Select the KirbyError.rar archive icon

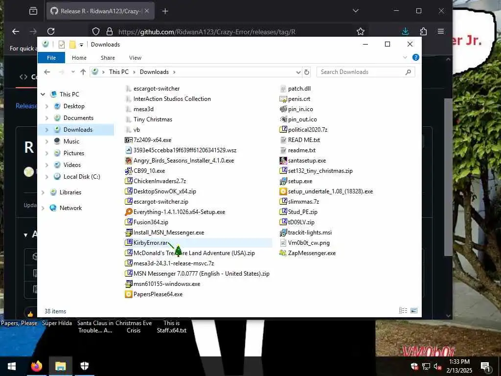pos(129,243)
